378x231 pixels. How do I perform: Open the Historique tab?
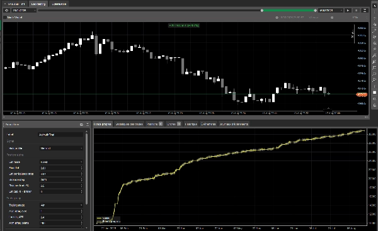[x=191, y=124]
